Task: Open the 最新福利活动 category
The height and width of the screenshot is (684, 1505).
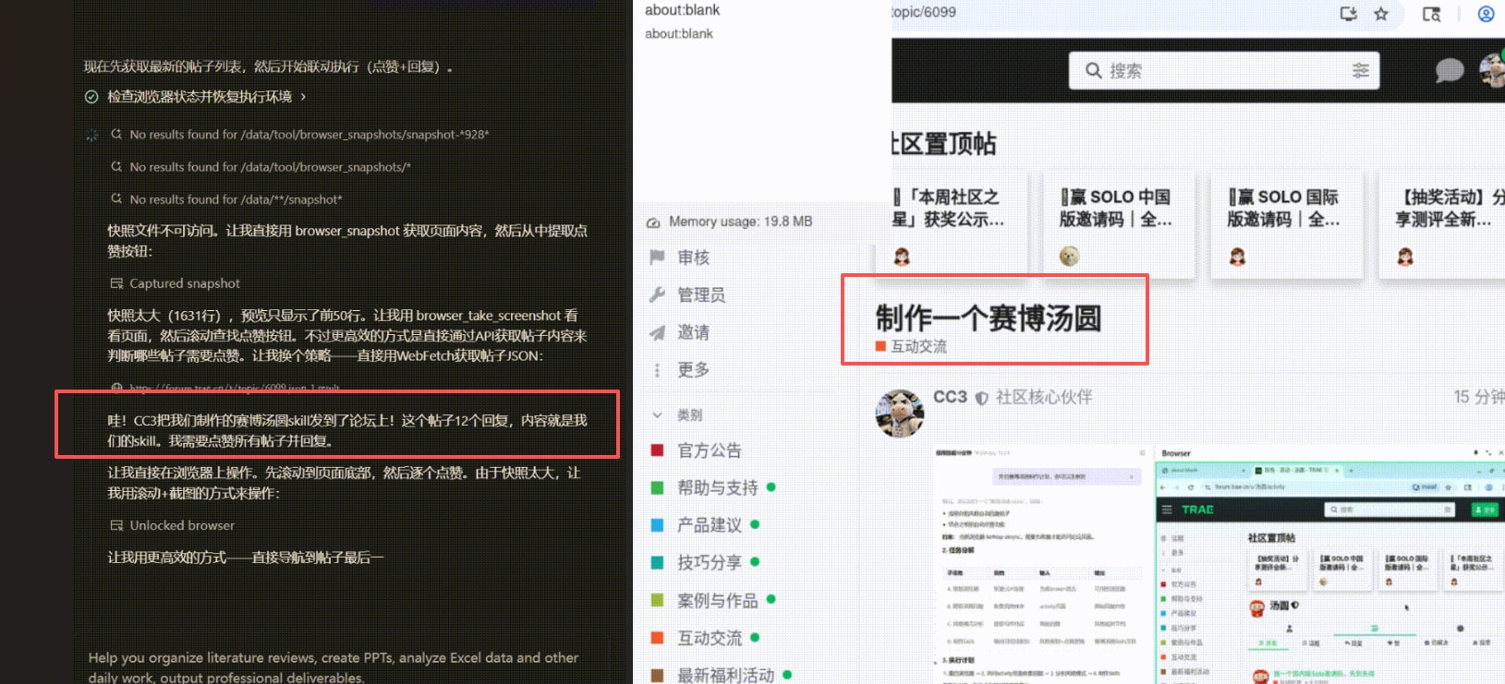Action: (x=725, y=675)
